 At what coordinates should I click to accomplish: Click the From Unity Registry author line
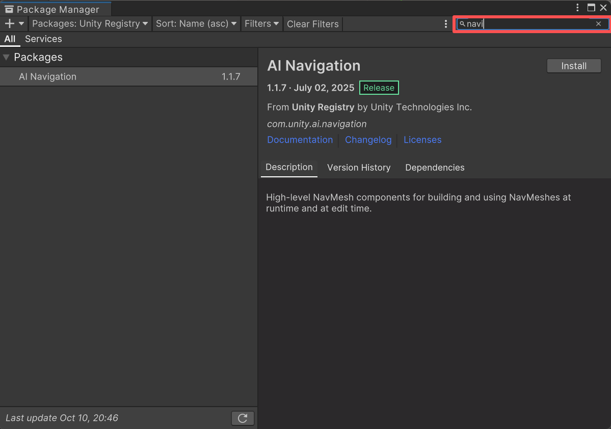tap(369, 107)
